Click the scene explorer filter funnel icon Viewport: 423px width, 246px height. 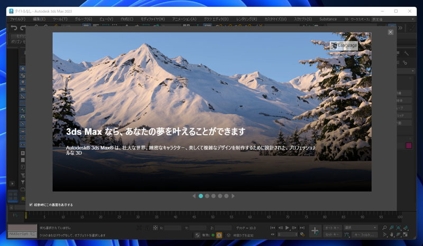[23, 183]
